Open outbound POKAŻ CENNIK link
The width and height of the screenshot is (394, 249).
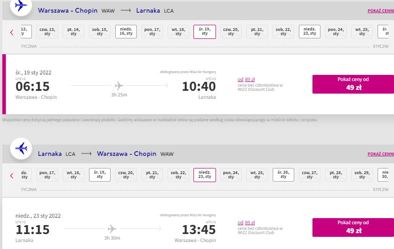pyautogui.click(x=381, y=11)
